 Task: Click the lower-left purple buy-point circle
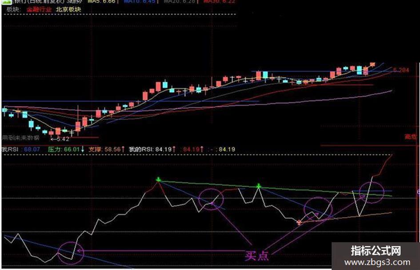(x=71, y=253)
